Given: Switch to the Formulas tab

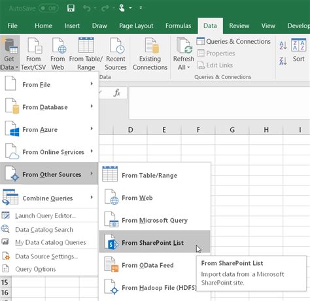Looking at the screenshot, I should click(x=178, y=26).
